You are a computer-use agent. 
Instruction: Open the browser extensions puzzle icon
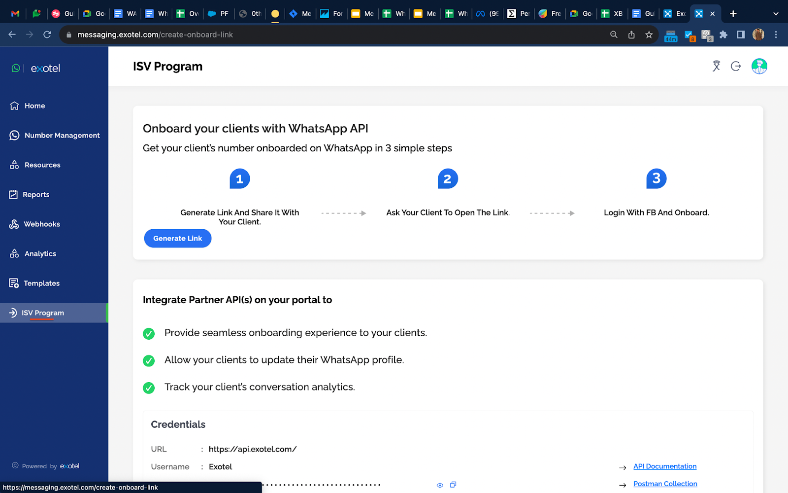point(723,35)
